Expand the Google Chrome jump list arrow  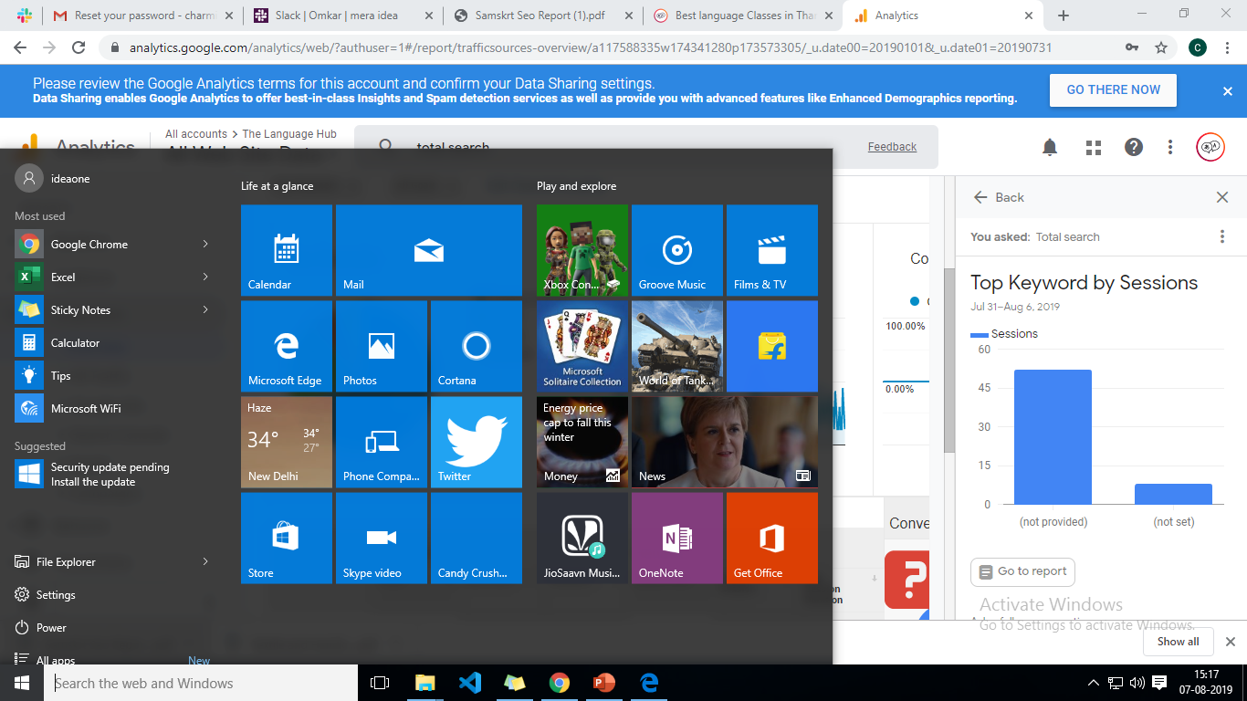[205, 244]
